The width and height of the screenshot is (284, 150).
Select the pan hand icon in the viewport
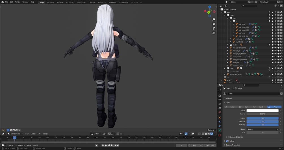[214, 24]
